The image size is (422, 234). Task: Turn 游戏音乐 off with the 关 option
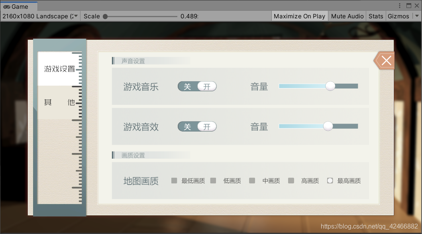coord(187,87)
